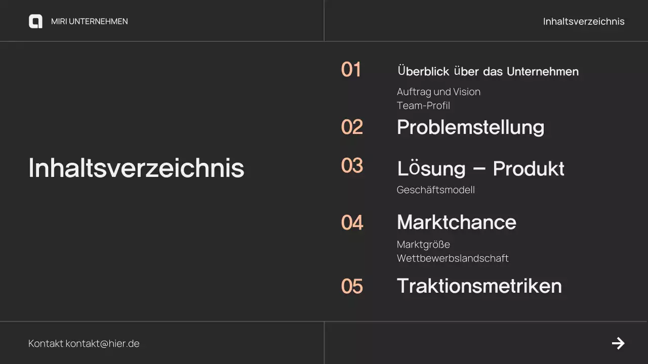Image resolution: width=648 pixels, height=364 pixels.
Task: Open the Team-Profil subsection
Action: (x=423, y=106)
